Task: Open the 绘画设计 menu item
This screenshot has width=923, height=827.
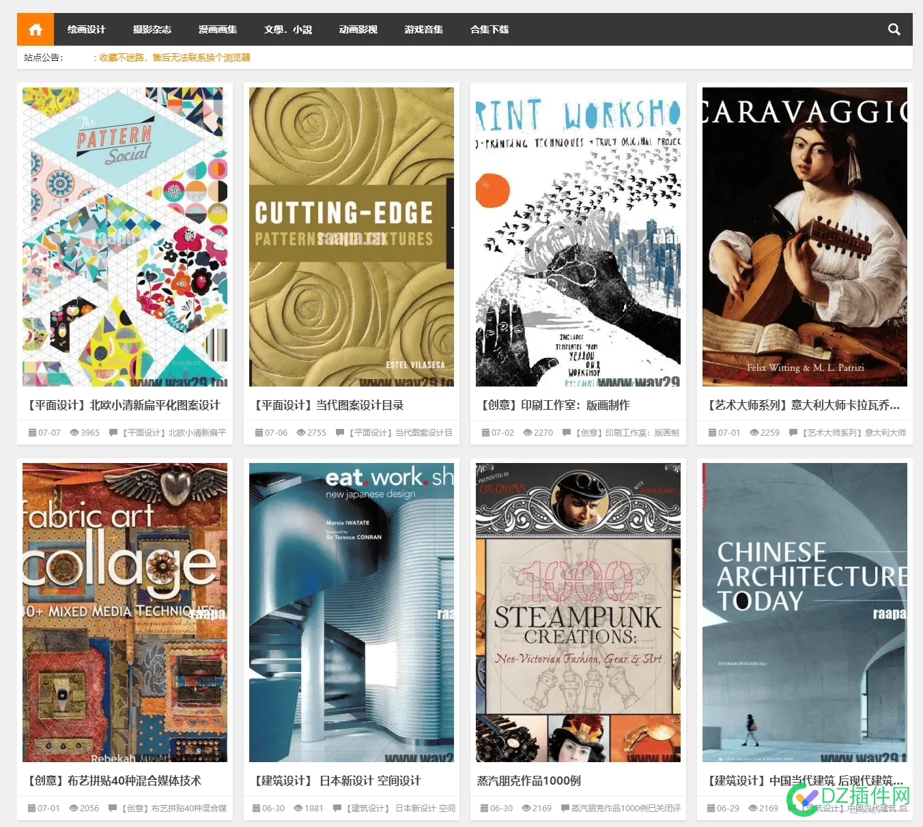Action: point(87,29)
